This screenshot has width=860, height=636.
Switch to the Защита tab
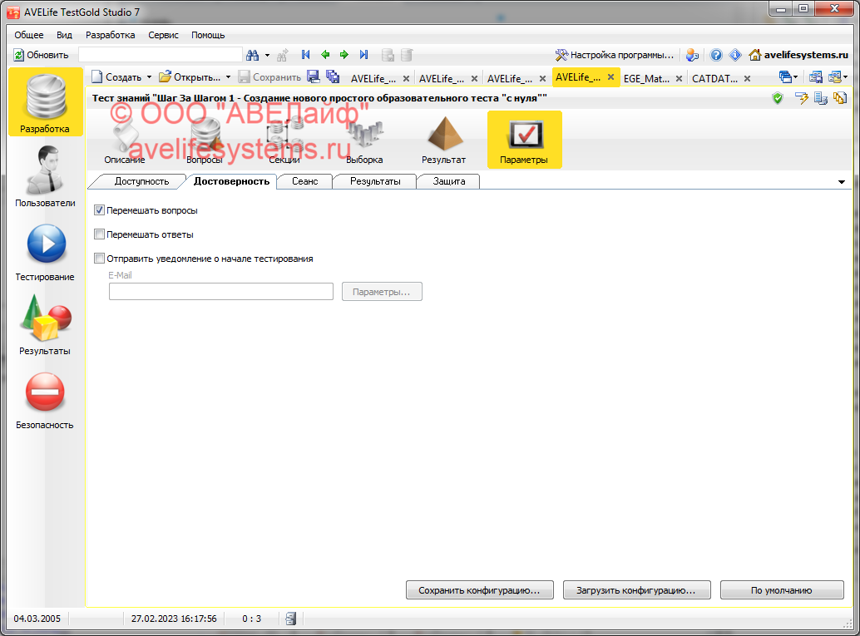449,181
